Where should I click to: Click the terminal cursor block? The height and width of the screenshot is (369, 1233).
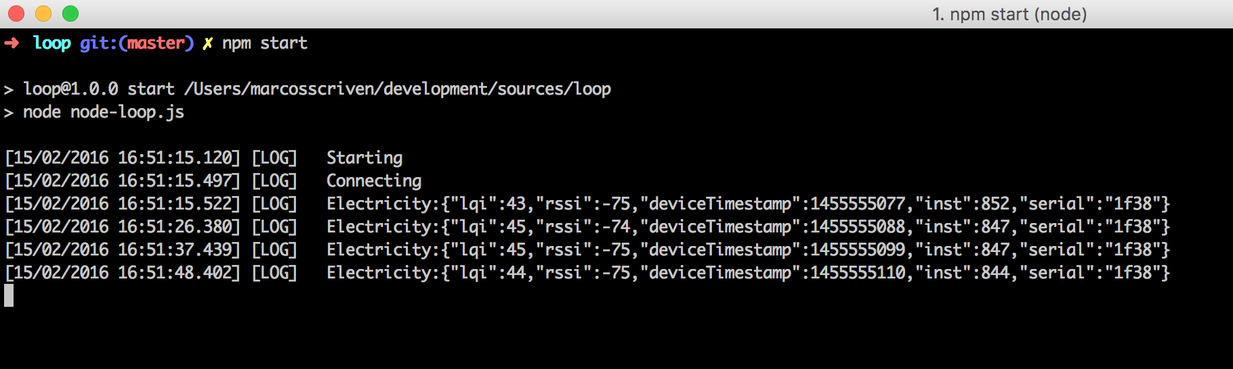(x=9, y=295)
